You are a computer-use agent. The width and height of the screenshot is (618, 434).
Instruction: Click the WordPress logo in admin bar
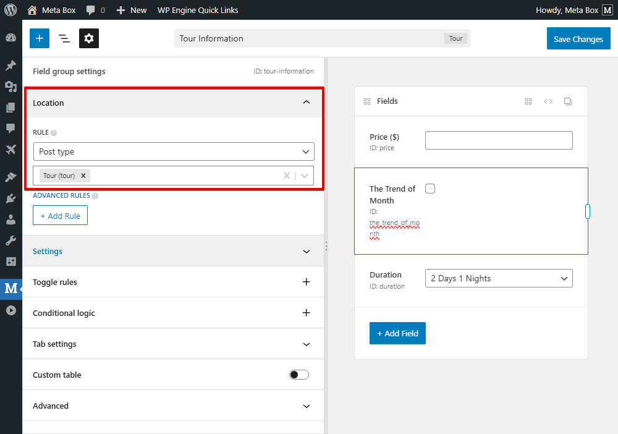click(11, 10)
